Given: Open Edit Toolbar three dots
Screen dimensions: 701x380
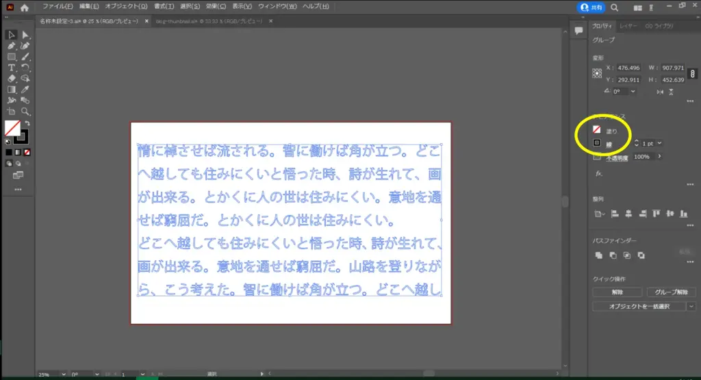Looking at the screenshot, I should (x=18, y=190).
